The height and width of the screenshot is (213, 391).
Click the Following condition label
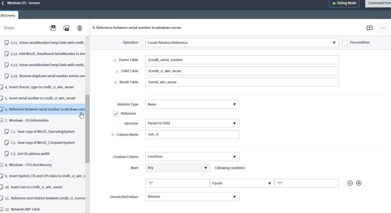point(230,168)
